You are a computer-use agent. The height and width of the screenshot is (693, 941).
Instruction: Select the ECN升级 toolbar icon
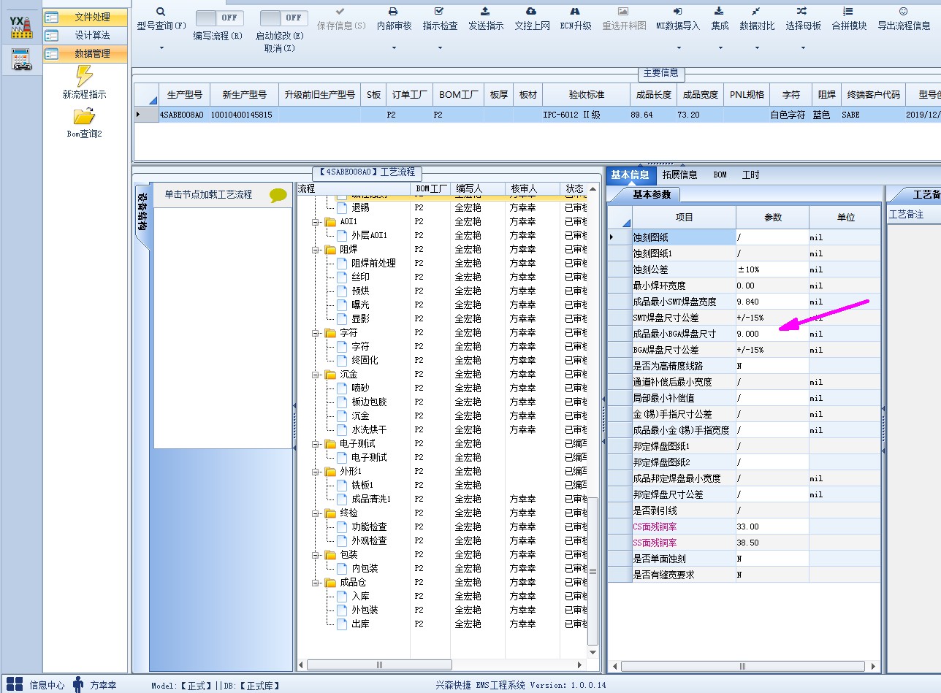pyautogui.click(x=575, y=12)
